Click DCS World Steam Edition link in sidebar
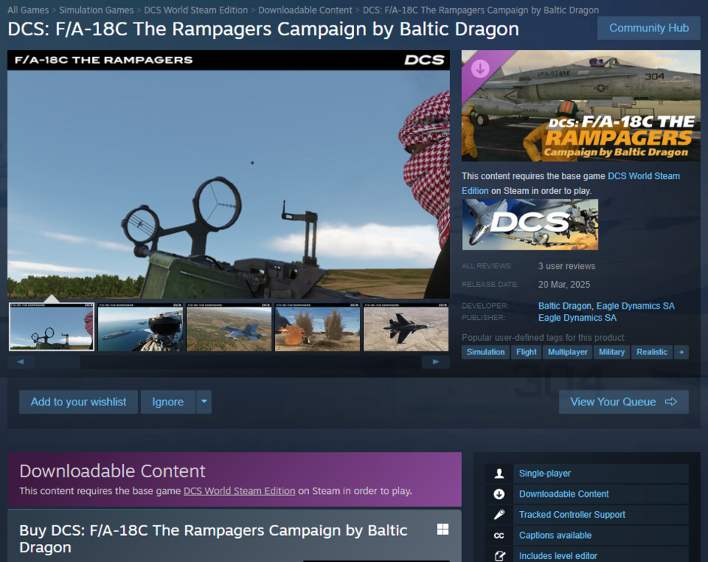This screenshot has width=708, height=562. (643, 176)
